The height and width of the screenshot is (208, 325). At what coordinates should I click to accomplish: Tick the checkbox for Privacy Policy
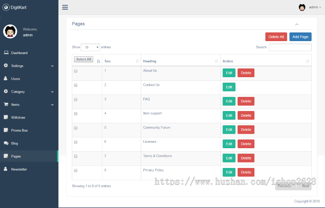click(x=76, y=171)
